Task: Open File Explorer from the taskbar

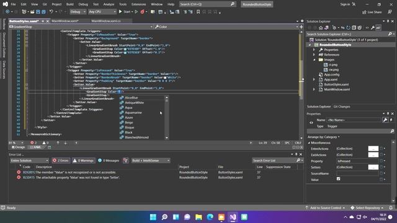Action: click(198, 217)
